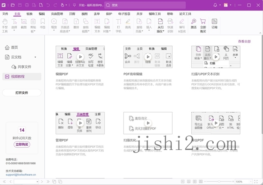The width and height of the screenshot is (263, 185).
Task: Select Video Tutorials (视频教程) in sidebar
Action: pyautogui.click(x=22, y=77)
